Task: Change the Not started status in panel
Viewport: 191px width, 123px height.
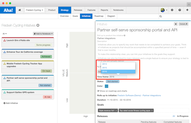Action: [x=113, y=81]
